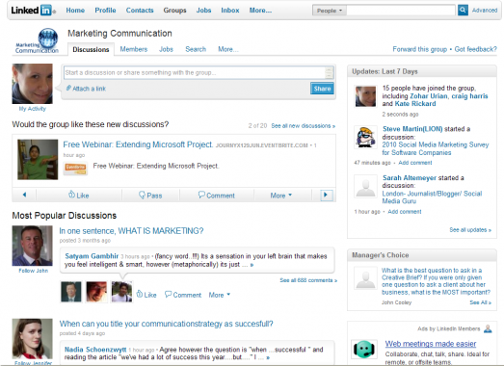Switch to the group Jobs tab
This screenshot has height=366, width=504.
[166, 49]
